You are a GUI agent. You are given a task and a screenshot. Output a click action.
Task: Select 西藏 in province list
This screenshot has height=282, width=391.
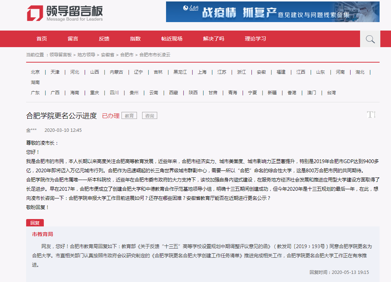point(173,93)
